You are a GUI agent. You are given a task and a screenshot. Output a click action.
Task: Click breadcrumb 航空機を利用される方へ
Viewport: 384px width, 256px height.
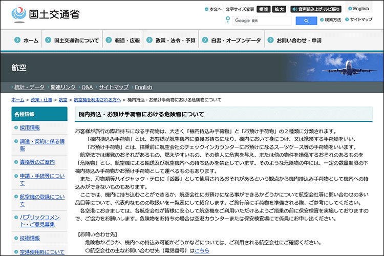tap(97, 100)
